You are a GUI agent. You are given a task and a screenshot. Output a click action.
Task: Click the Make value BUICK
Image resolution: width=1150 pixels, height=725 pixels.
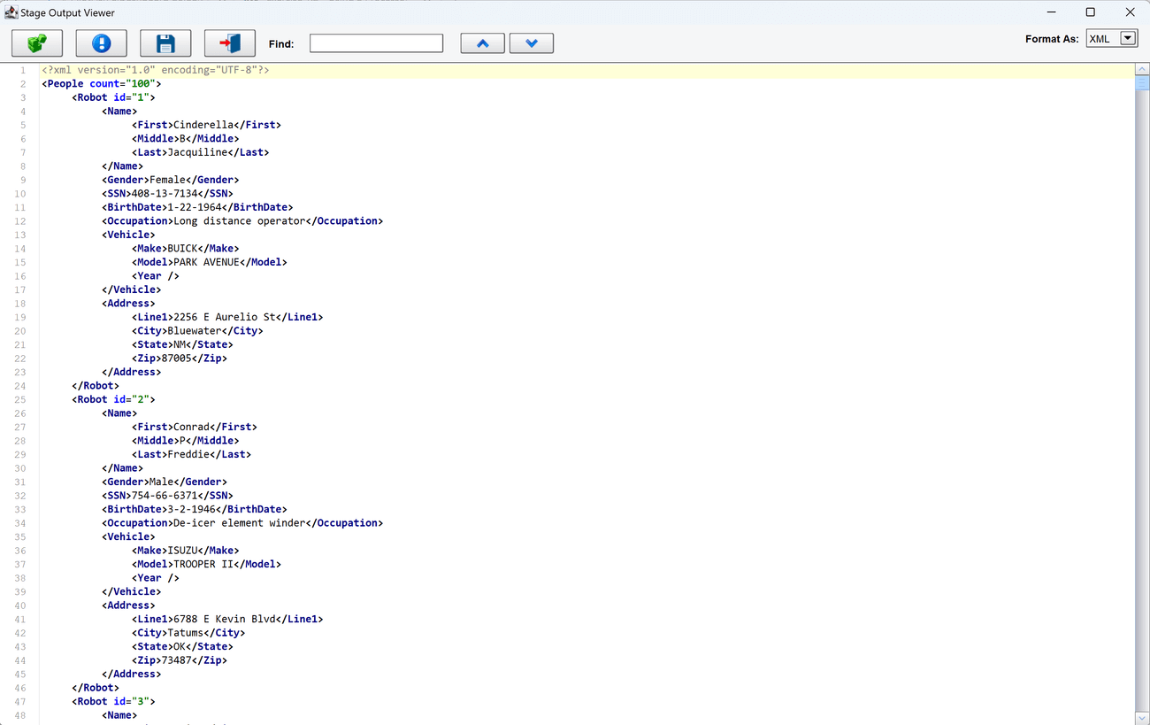(182, 249)
